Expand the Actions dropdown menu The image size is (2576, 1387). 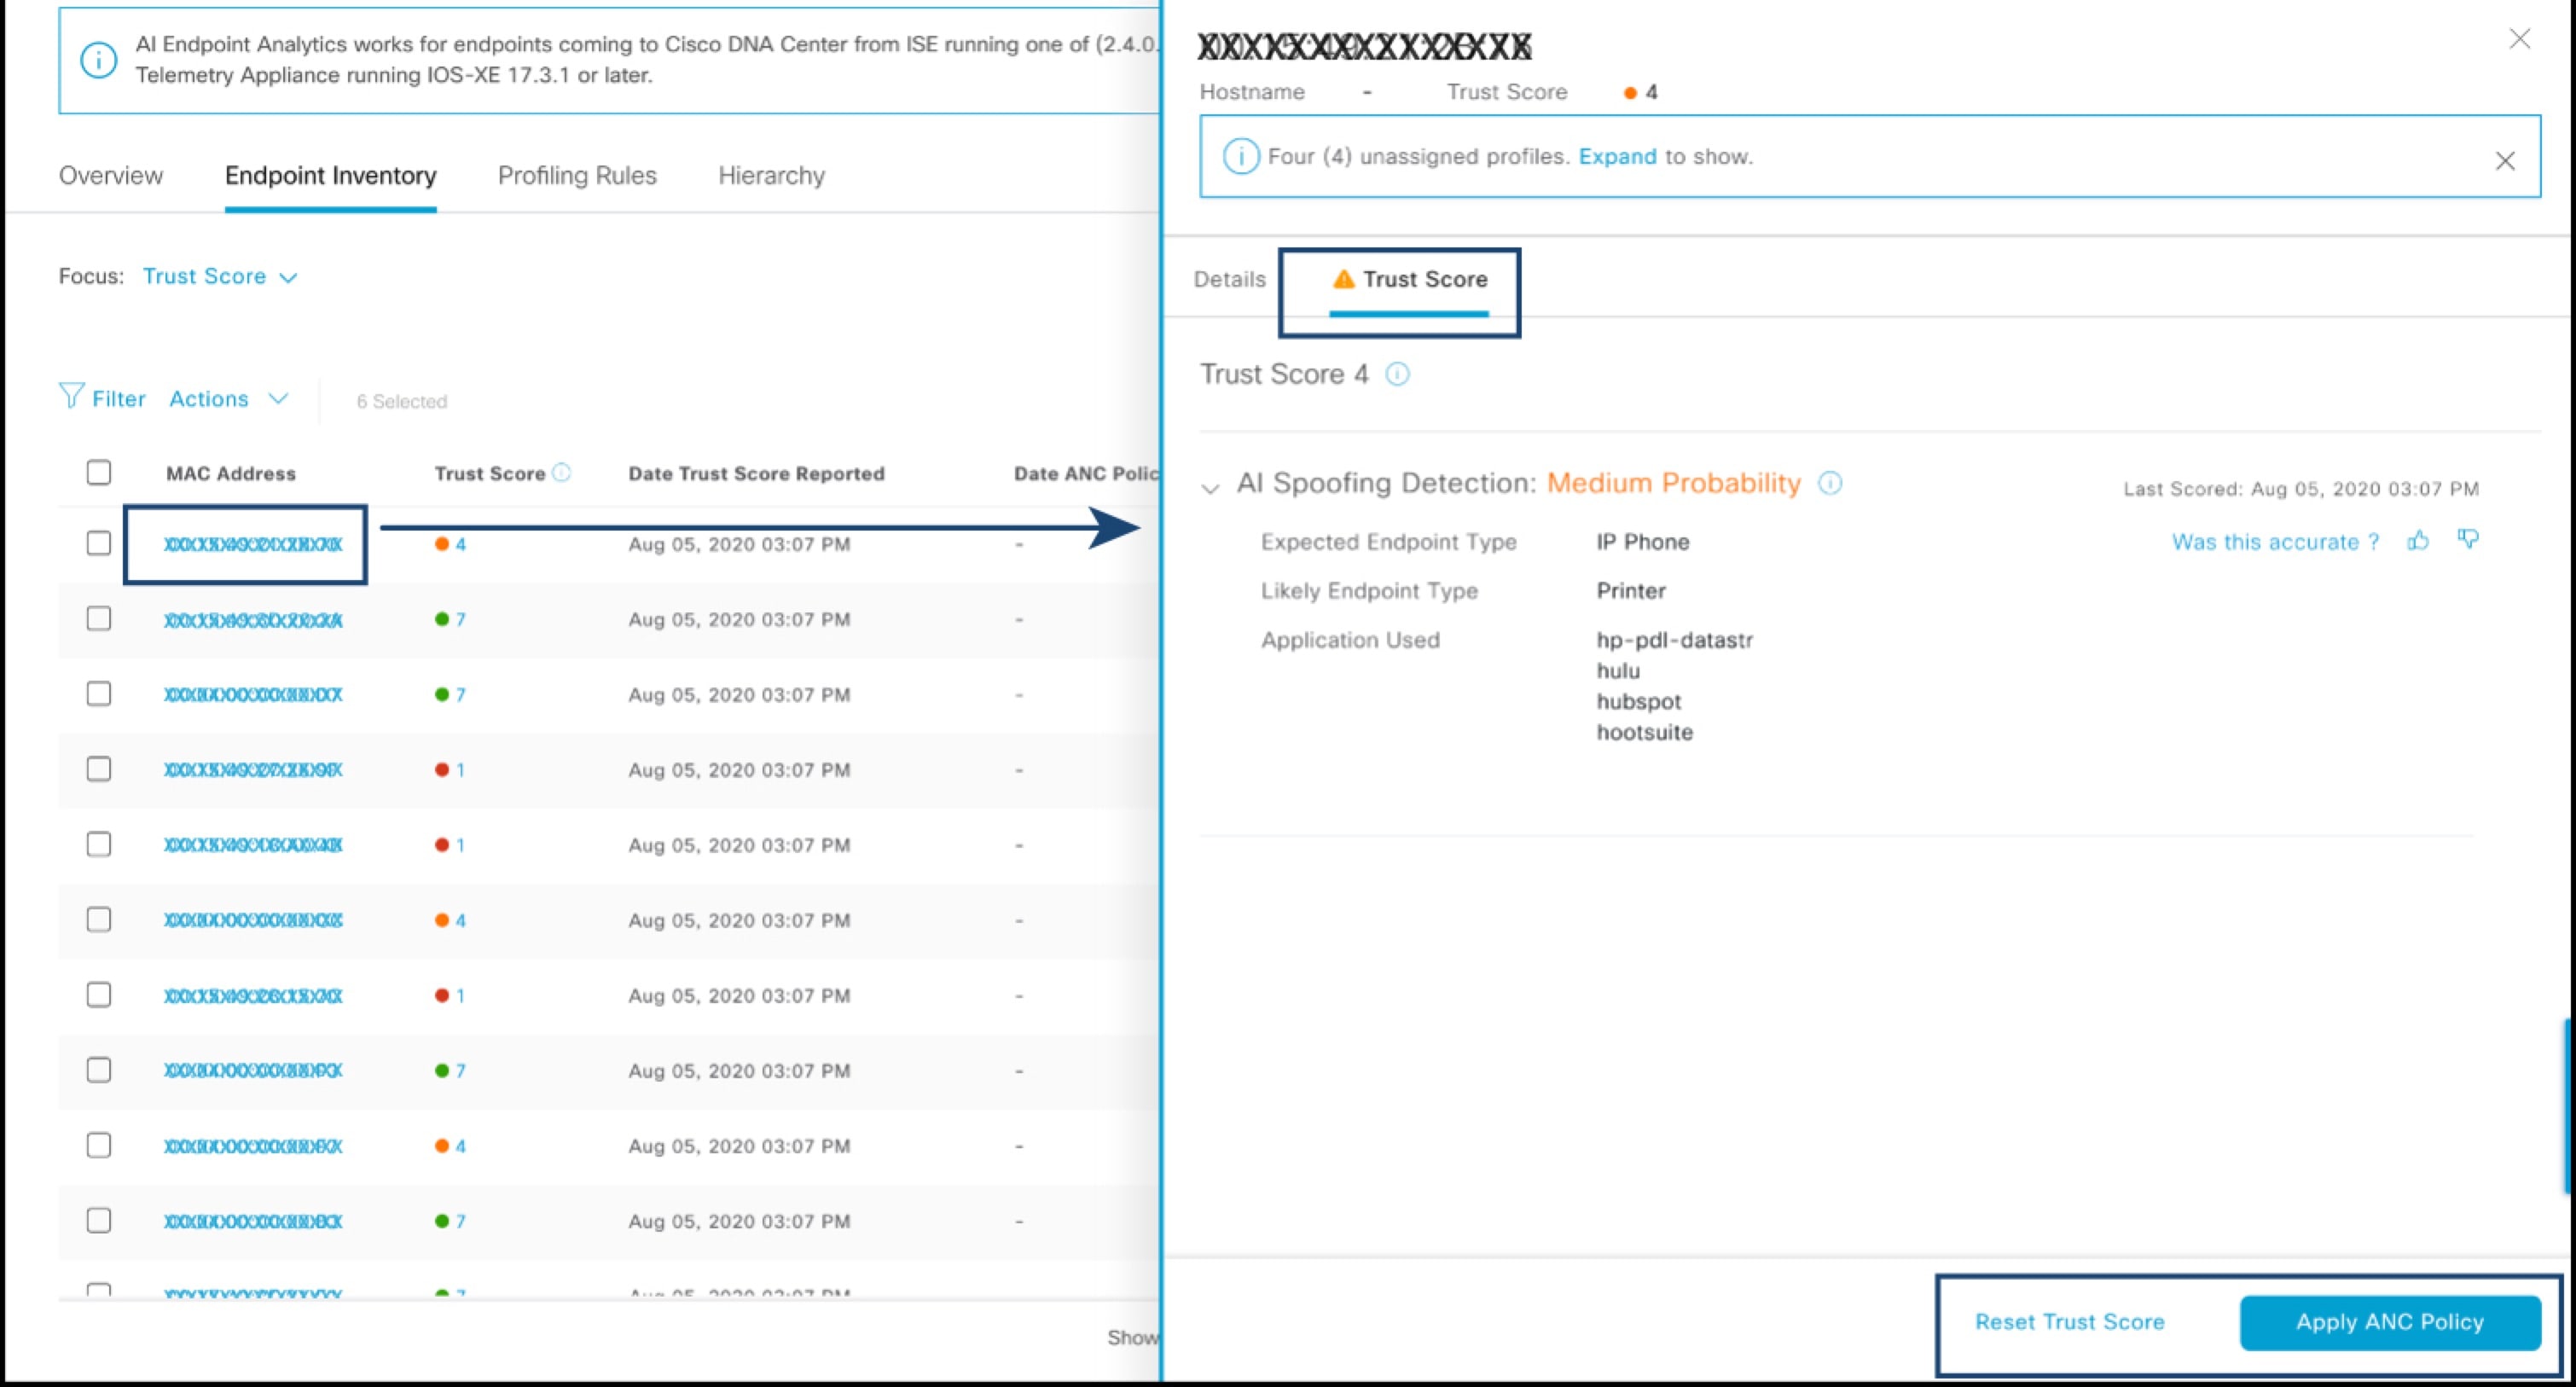coord(227,398)
